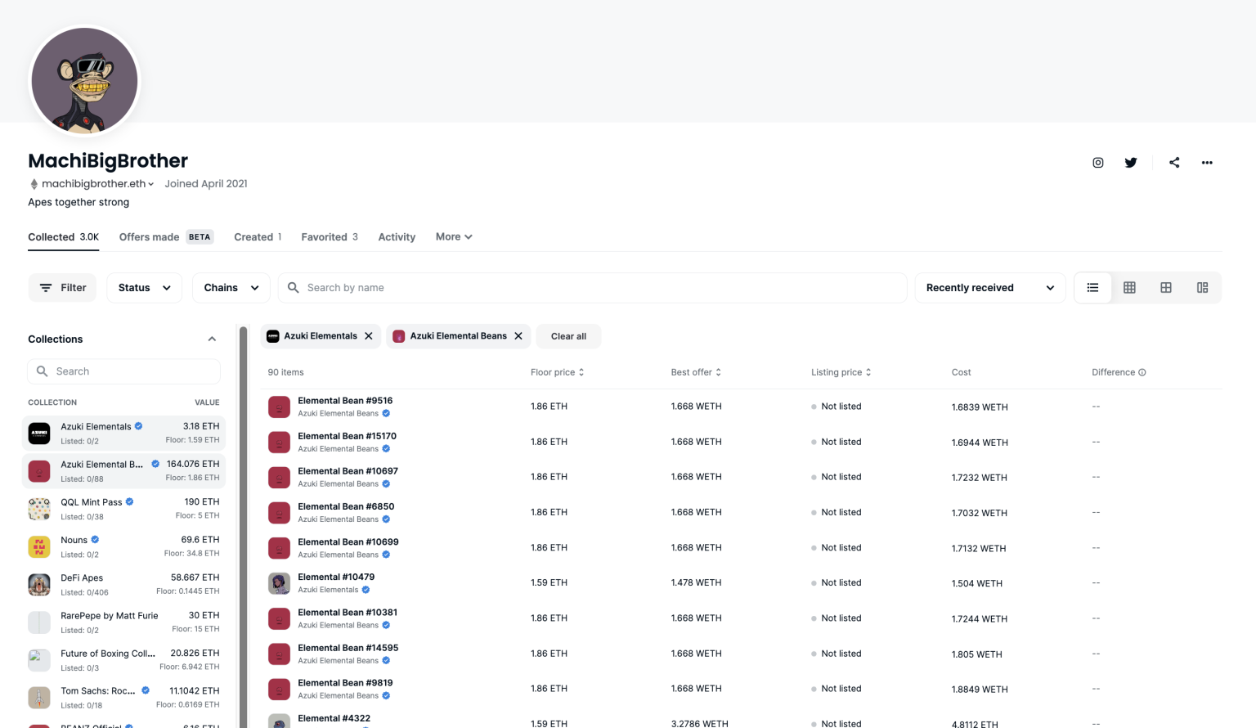Toggle the Filter sidebar button

click(62, 288)
